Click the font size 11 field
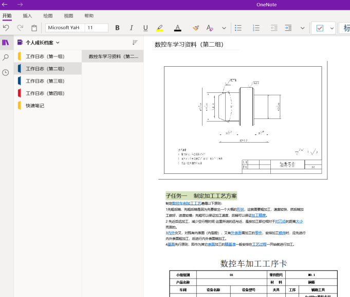 pyautogui.click(x=97, y=28)
